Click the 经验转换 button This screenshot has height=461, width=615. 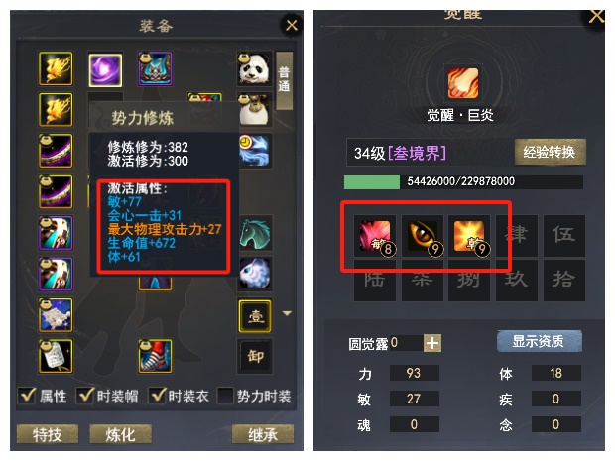coord(550,152)
